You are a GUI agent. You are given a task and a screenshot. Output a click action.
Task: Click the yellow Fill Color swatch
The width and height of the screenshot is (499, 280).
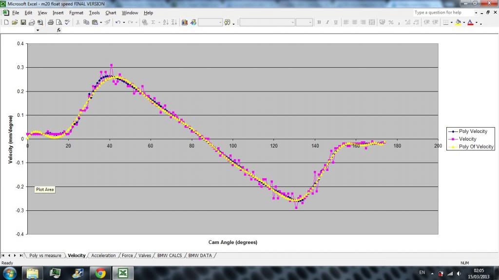[x=458, y=22]
